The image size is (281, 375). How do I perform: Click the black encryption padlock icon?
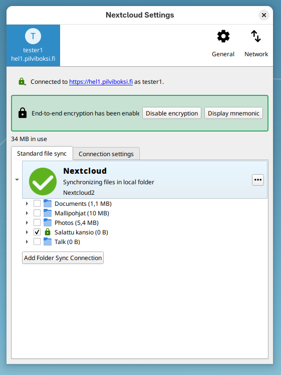point(23,113)
